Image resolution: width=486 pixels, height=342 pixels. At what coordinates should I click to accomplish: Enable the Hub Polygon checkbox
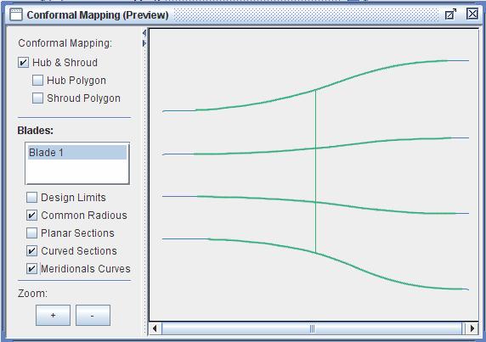pos(37,80)
